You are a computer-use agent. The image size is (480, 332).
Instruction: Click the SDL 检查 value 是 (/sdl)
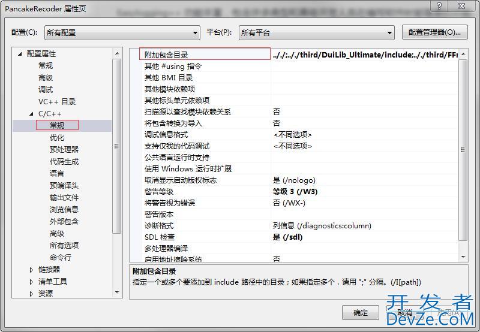coord(288,237)
